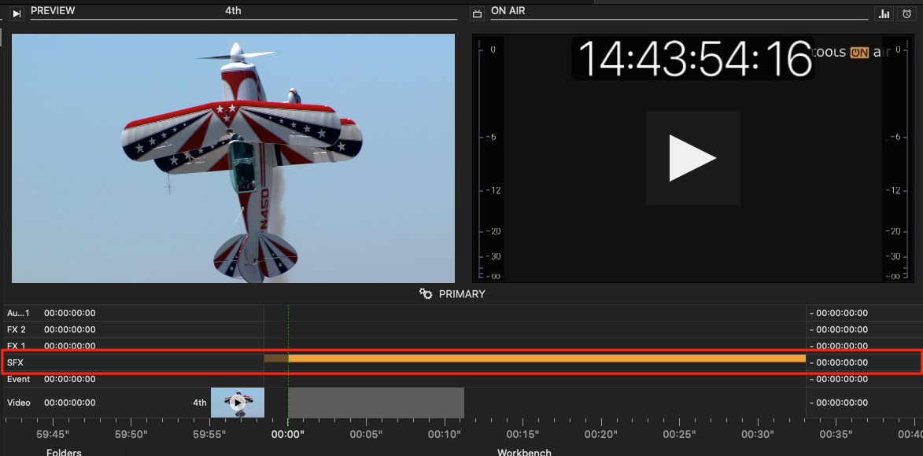
Task: Jump to 00:25" on the timeline ruler
Action: pyautogui.click(x=679, y=434)
